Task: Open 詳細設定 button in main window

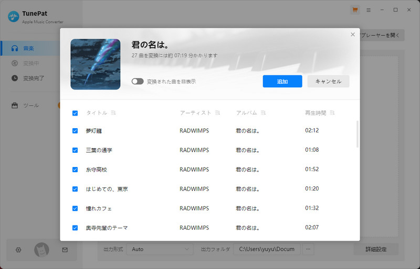Action: (376, 249)
